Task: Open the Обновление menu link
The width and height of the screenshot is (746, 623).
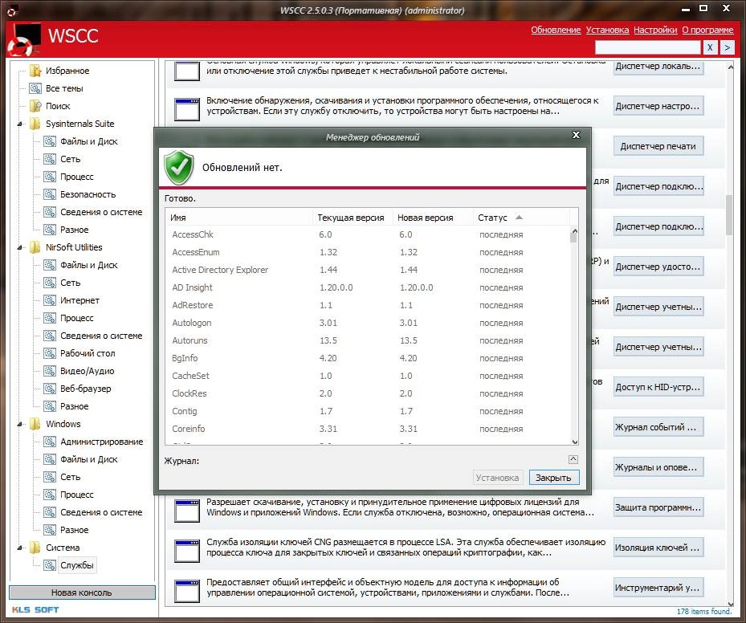Action: (x=556, y=30)
